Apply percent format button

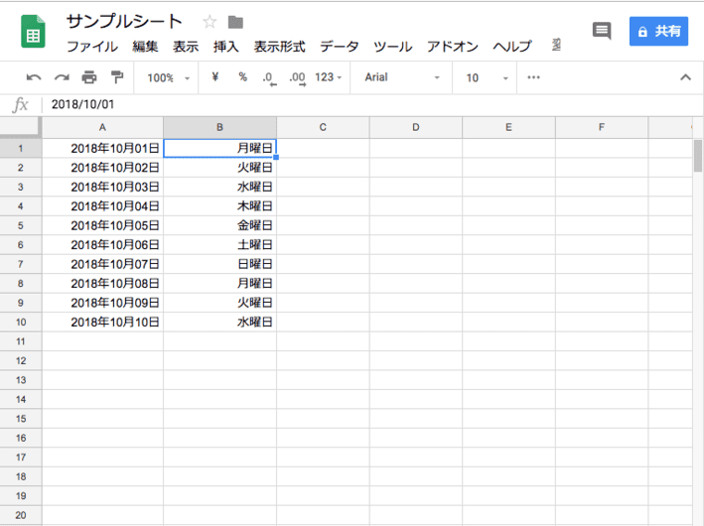coord(242,77)
